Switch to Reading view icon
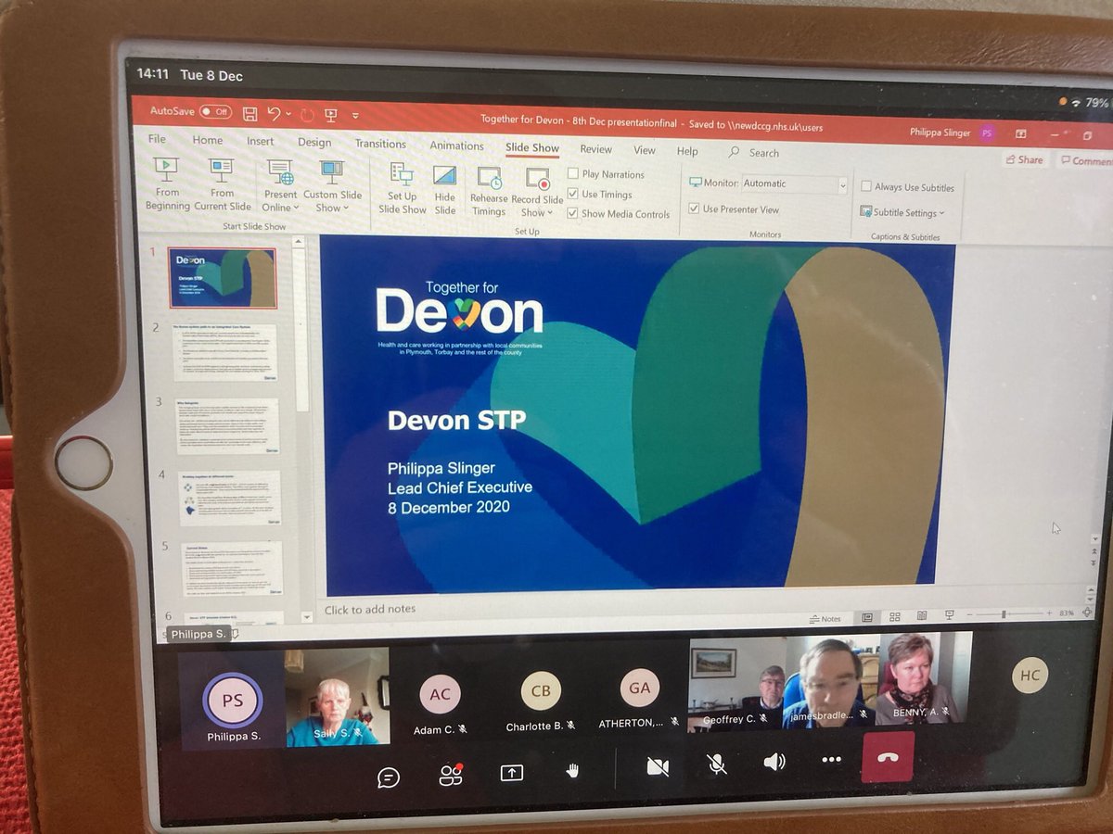This screenshot has width=1113, height=834. tap(921, 615)
